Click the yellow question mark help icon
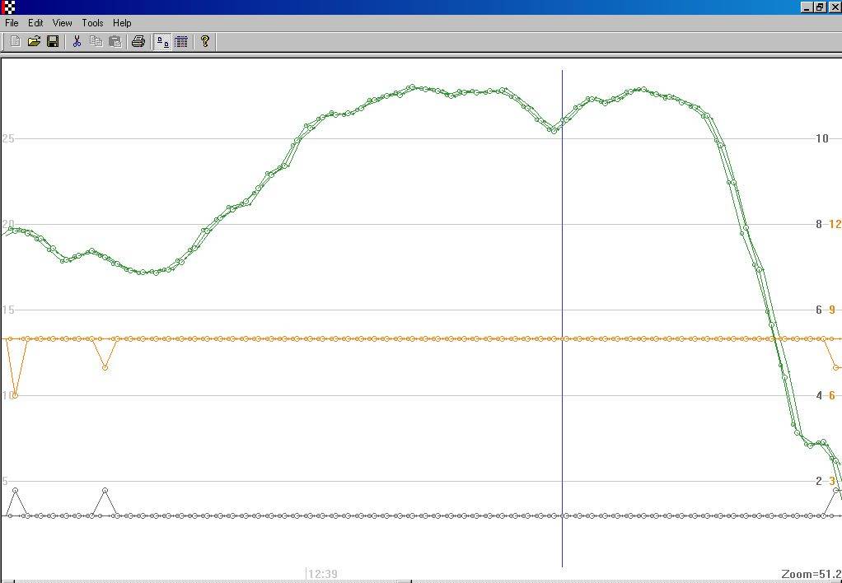Image resolution: width=842 pixels, height=583 pixels. pyautogui.click(x=205, y=41)
